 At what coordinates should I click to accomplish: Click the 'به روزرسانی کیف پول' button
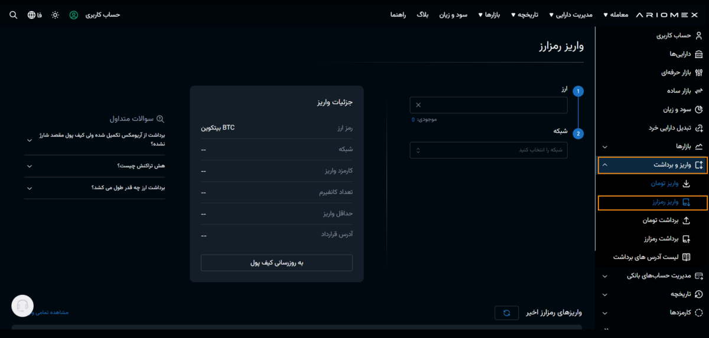point(277,263)
